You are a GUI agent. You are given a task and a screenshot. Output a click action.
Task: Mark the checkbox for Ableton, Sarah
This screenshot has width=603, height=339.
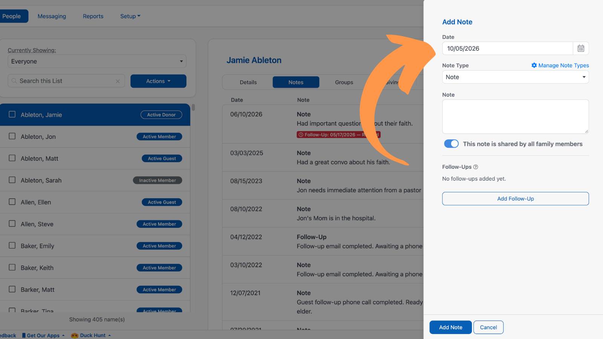point(12,180)
